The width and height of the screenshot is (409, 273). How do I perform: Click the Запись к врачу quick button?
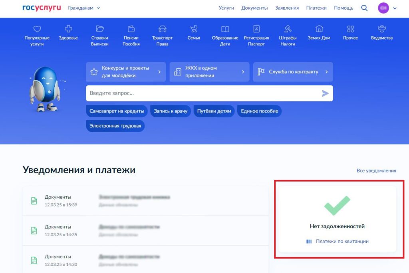click(x=171, y=111)
